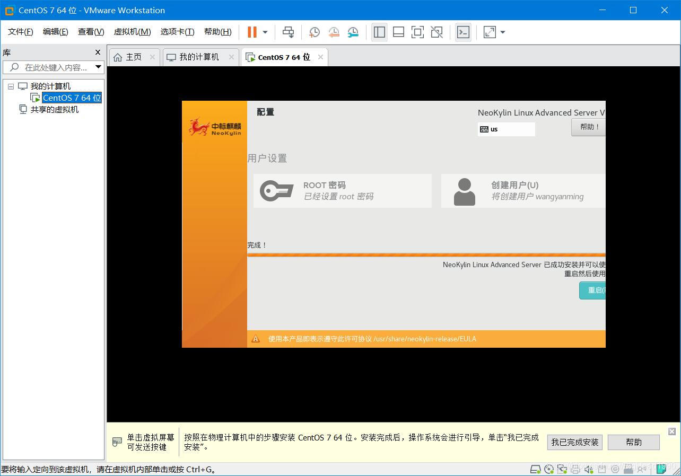The width and height of the screenshot is (681, 476).
Task: Open the 编辑(E) menu
Action: (56, 32)
